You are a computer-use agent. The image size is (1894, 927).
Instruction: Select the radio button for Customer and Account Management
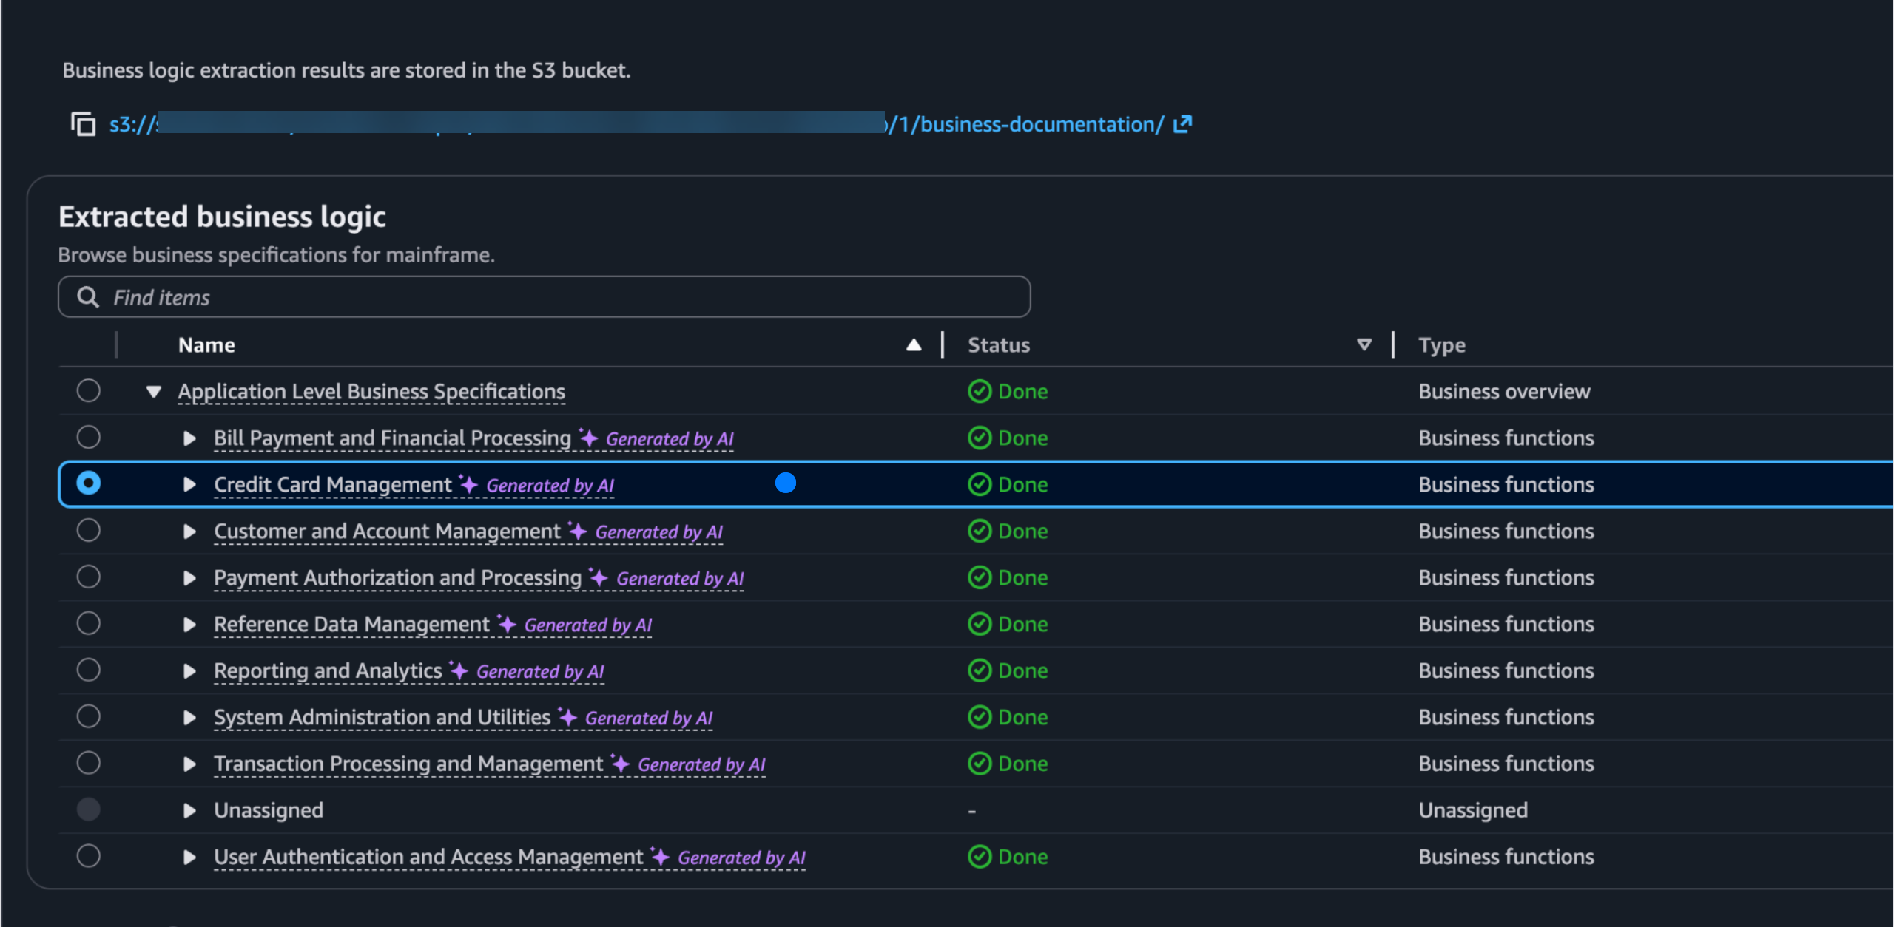[x=87, y=530]
